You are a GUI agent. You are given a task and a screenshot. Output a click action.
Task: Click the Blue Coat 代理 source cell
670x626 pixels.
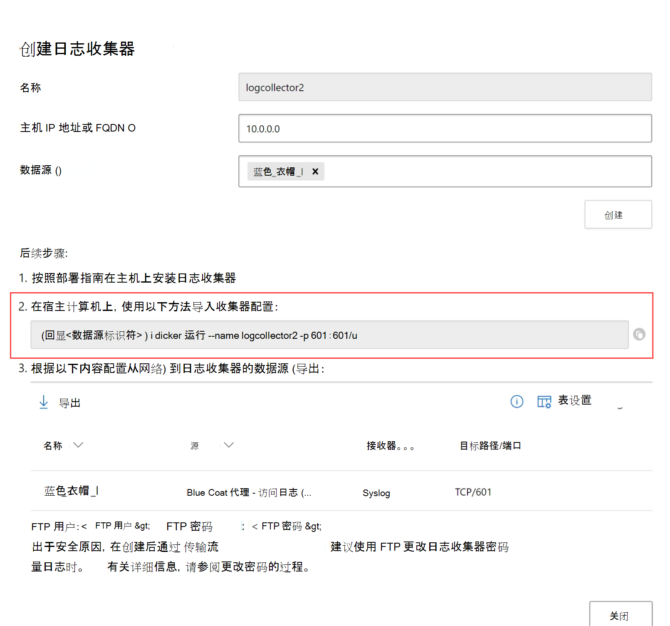249,492
